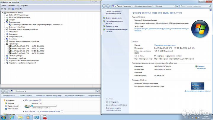Select the Дисковые устройства tree row
Image resolution: width=213 pixels, height=120 pixels.
pos(17,27)
